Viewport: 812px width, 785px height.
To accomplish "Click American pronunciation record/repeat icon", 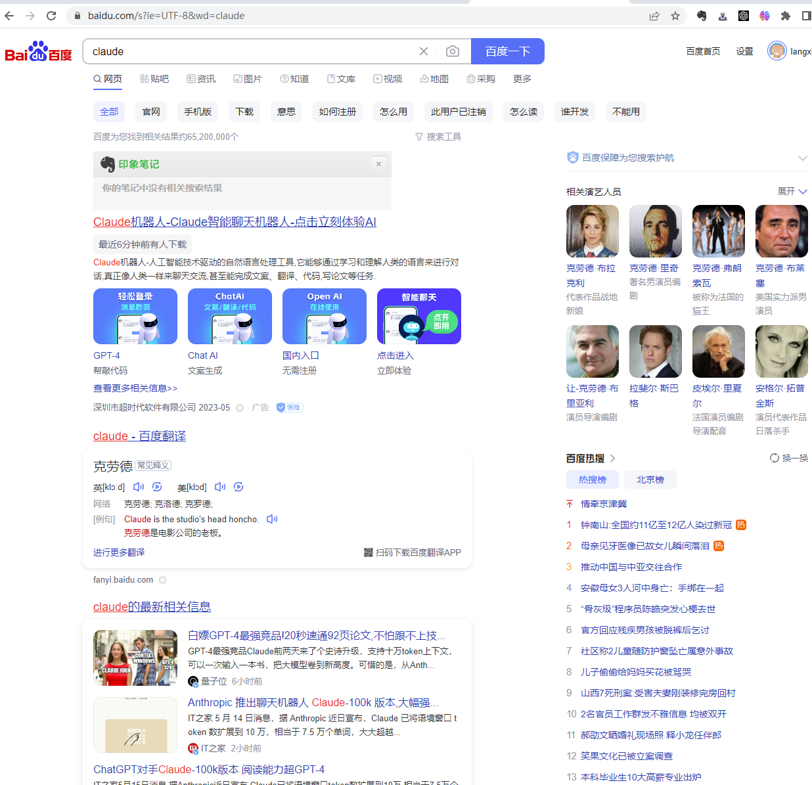I will [x=238, y=487].
